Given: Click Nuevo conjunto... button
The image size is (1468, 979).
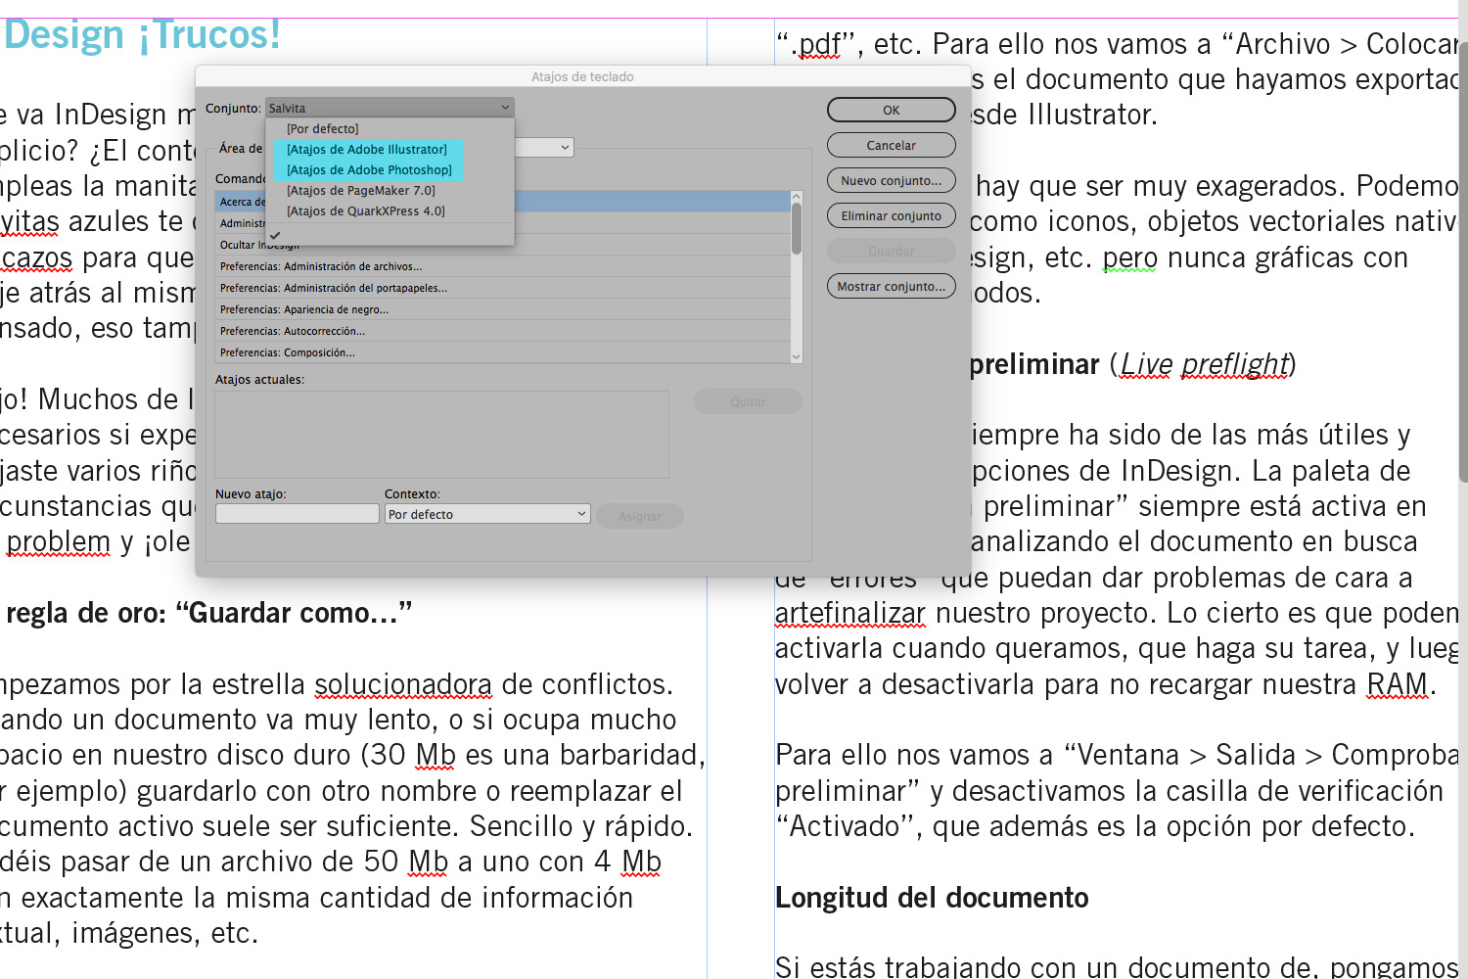Looking at the screenshot, I should point(891,180).
